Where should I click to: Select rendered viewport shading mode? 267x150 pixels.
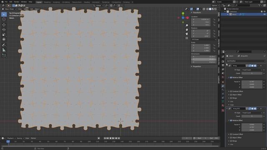(215, 9)
